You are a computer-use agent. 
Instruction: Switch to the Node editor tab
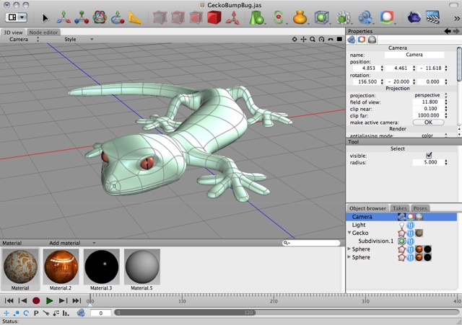[x=44, y=32]
